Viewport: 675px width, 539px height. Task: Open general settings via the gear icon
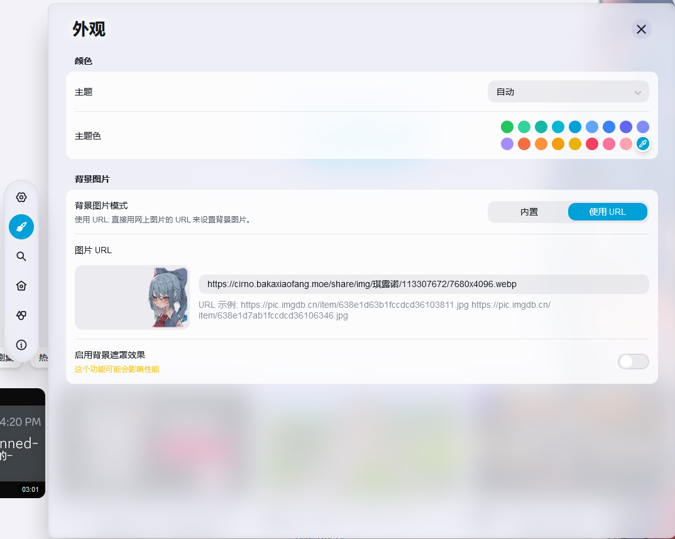pyautogui.click(x=21, y=197)
